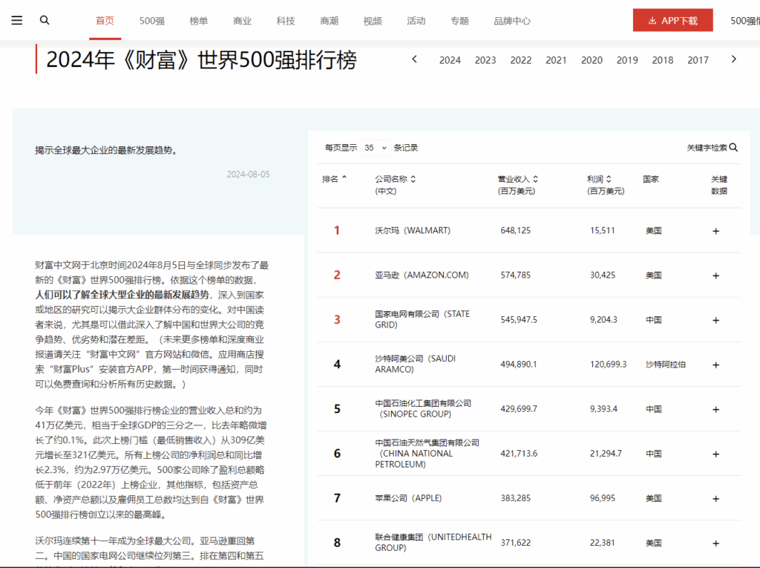Show more years with right arrow
This screenshot has height=568, width=760.
pos(733,59)
